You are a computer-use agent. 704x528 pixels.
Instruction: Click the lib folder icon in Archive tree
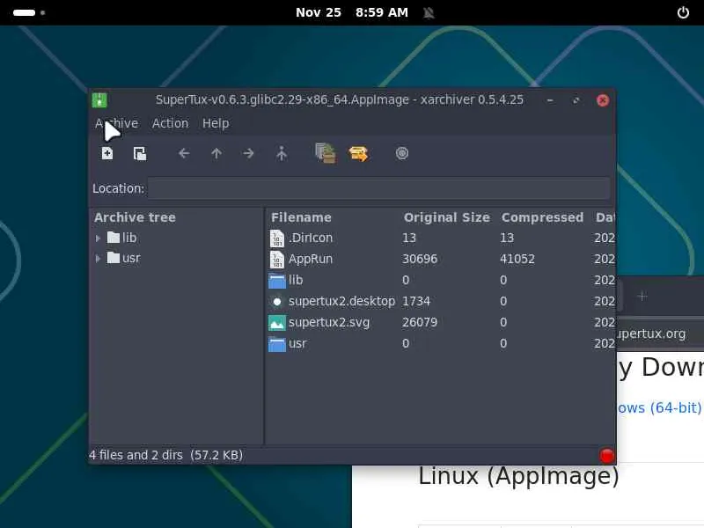point(114,237)
